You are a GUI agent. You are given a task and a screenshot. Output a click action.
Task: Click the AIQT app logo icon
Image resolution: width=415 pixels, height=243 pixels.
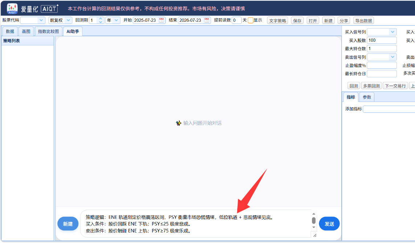12,8
